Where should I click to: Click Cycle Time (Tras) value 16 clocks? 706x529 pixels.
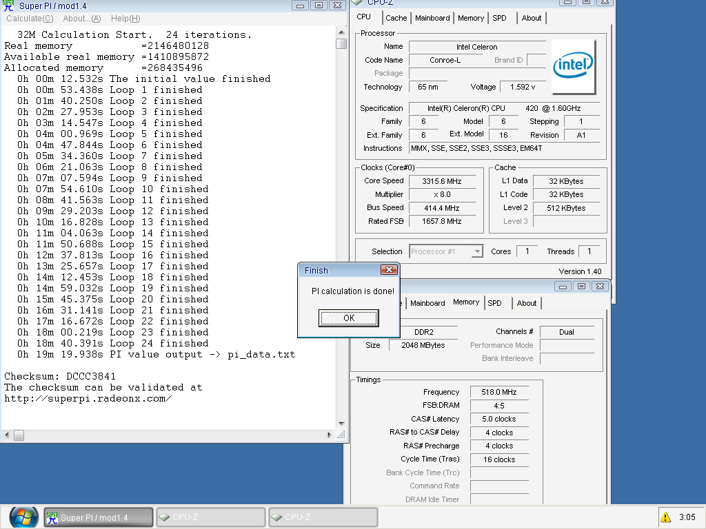(499, 459)
